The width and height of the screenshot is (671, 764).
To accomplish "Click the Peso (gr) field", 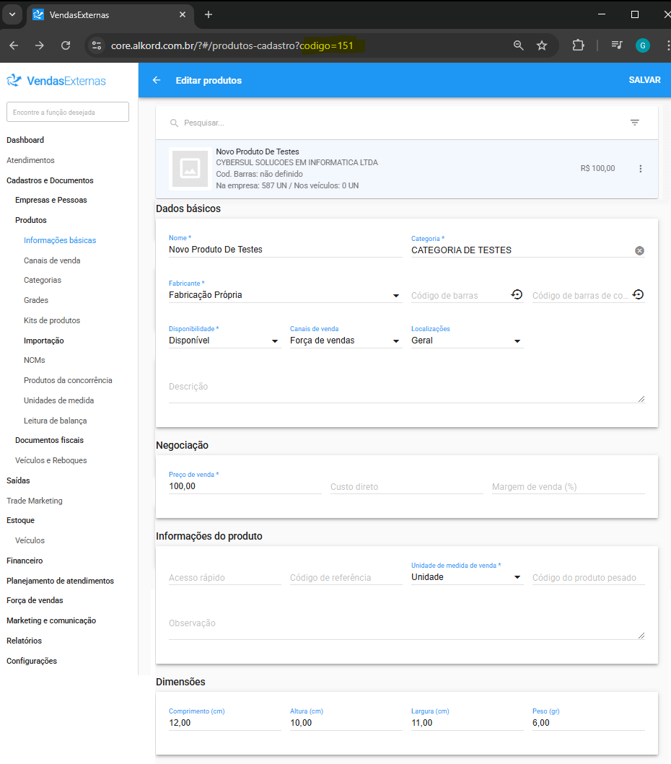I will [588, 723].
